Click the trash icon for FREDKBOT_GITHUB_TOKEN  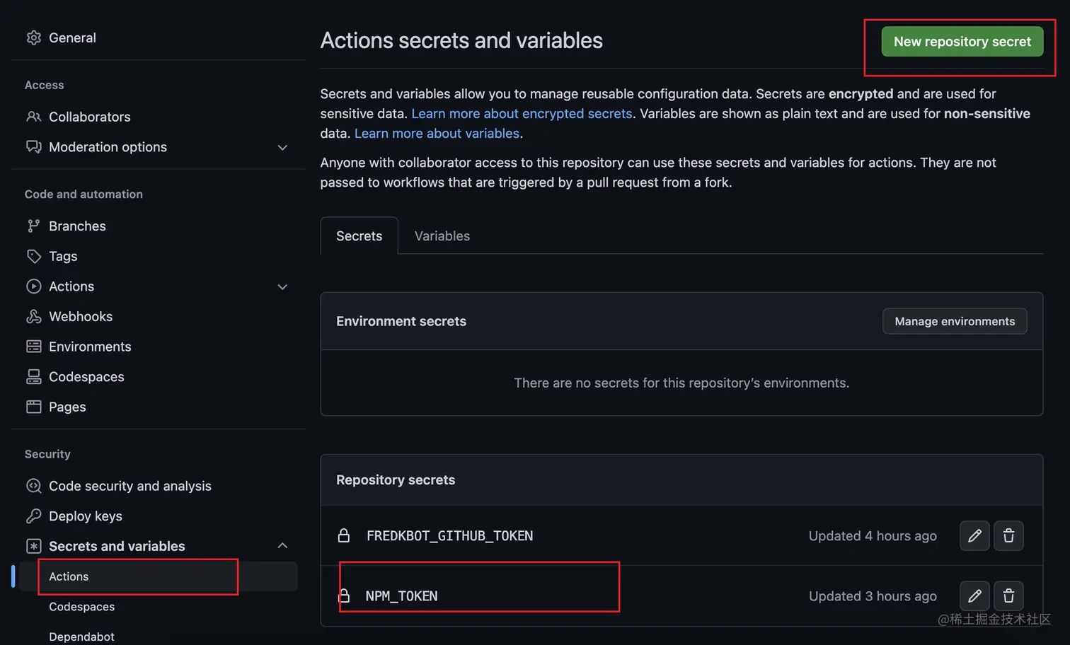click(x=1008, y=536)
